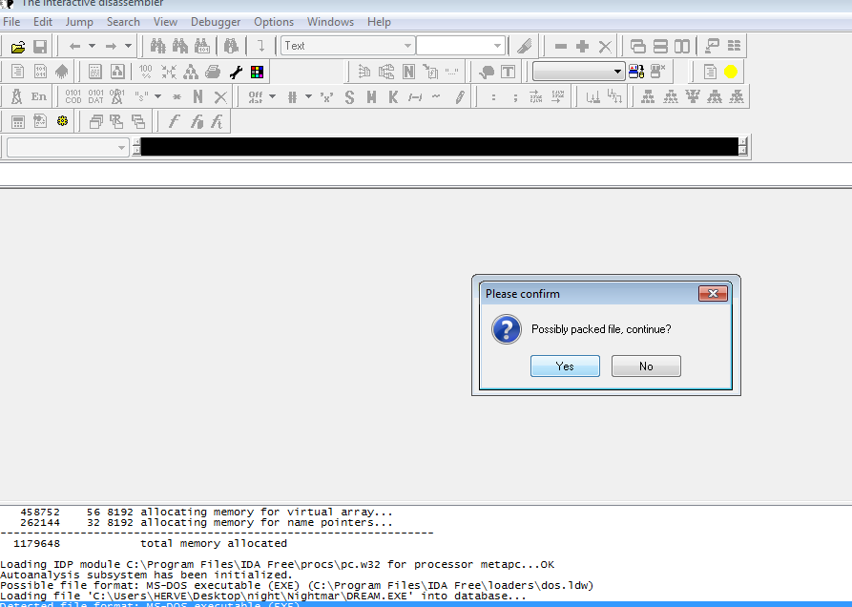This screenshot has width=852, height=607.
Task: Open the View menu
Action: tap(165, 22)
